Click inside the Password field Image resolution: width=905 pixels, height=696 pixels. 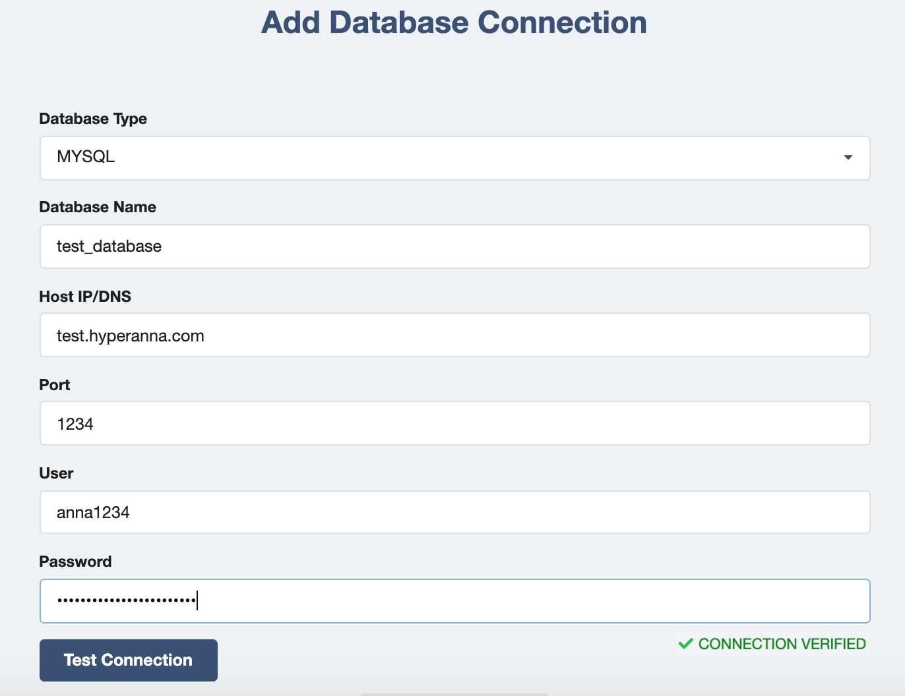(455, 600)
